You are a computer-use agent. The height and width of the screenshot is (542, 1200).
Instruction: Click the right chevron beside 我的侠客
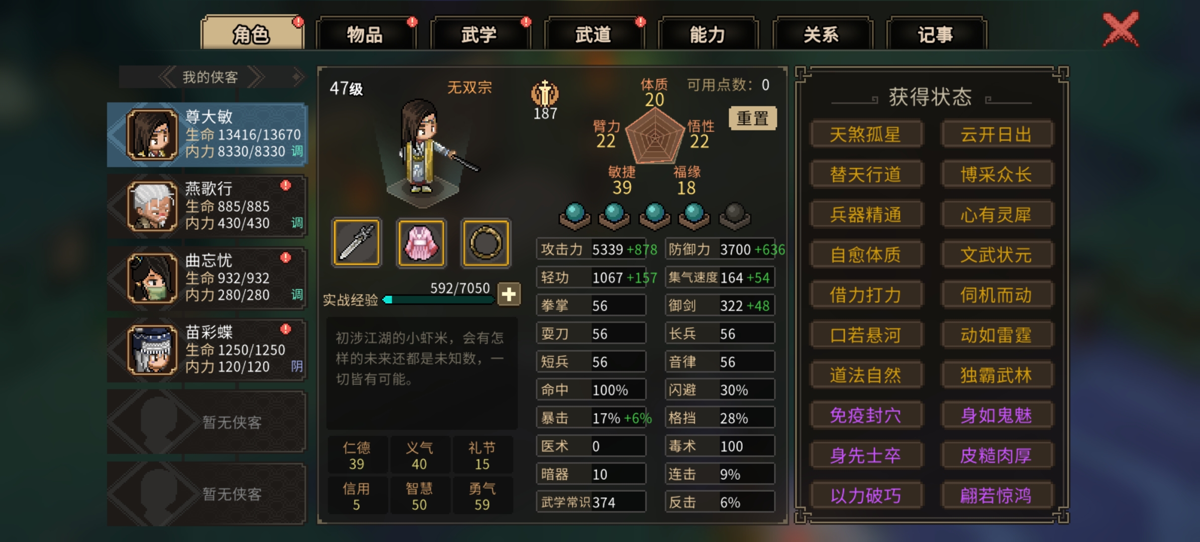point(255,77)
